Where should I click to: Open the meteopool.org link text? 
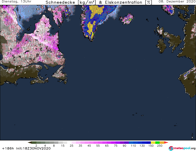(185, 148)
